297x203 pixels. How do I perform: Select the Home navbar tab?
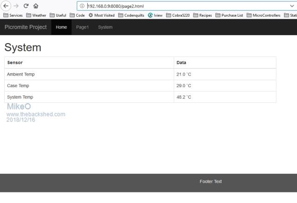click(61, 27)
